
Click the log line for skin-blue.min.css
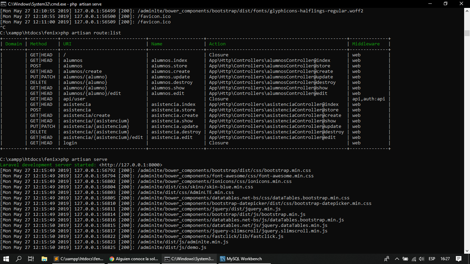coord(127,187)
